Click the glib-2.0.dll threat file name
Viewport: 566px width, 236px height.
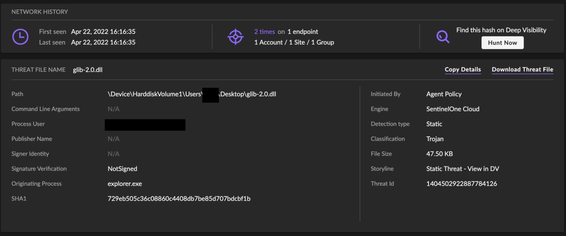87,70
